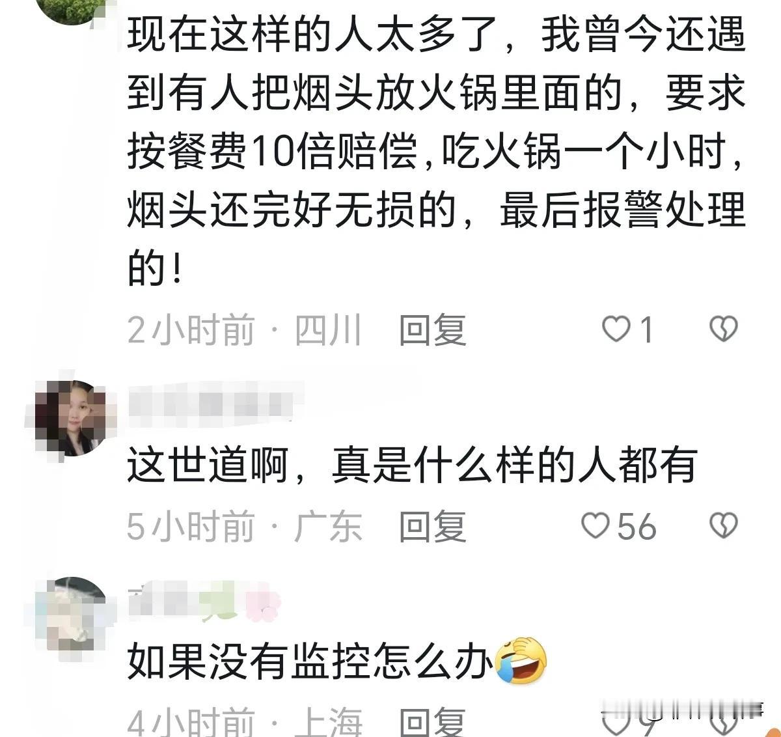Like the Sichuan comment with 1 like
781x737 pixels.
(x=615, y=329)
